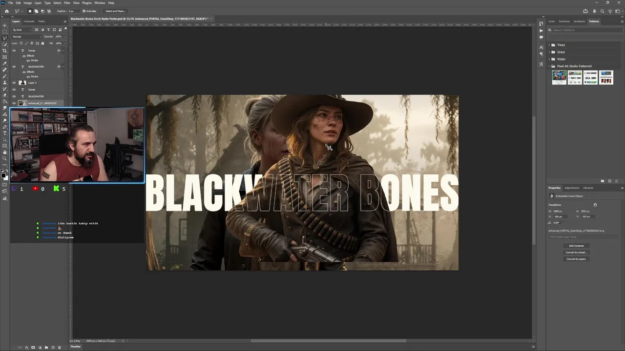Click the Edit Contents button

576,246
